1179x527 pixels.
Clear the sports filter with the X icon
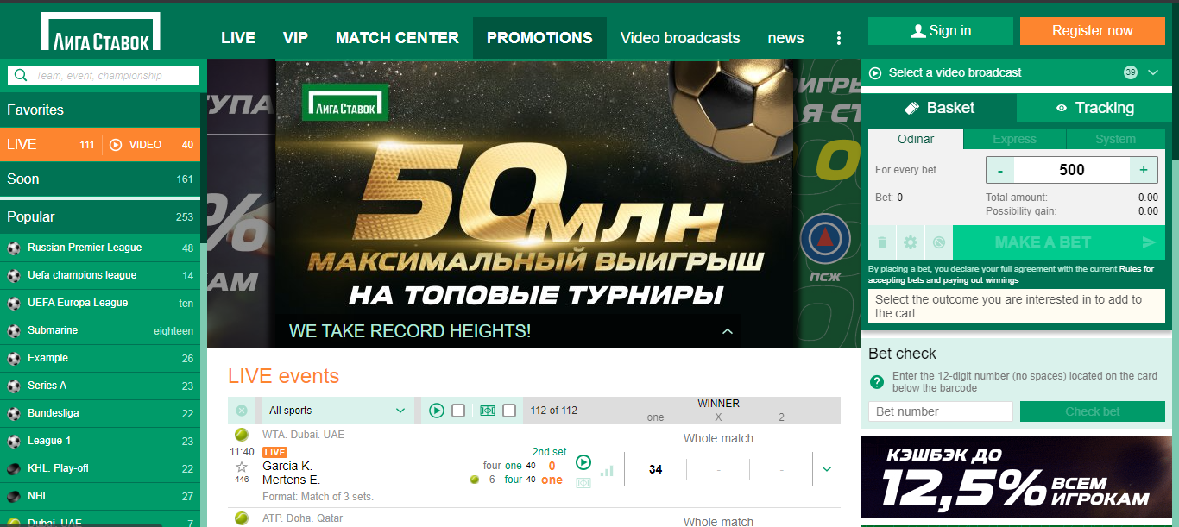(242, 411)
